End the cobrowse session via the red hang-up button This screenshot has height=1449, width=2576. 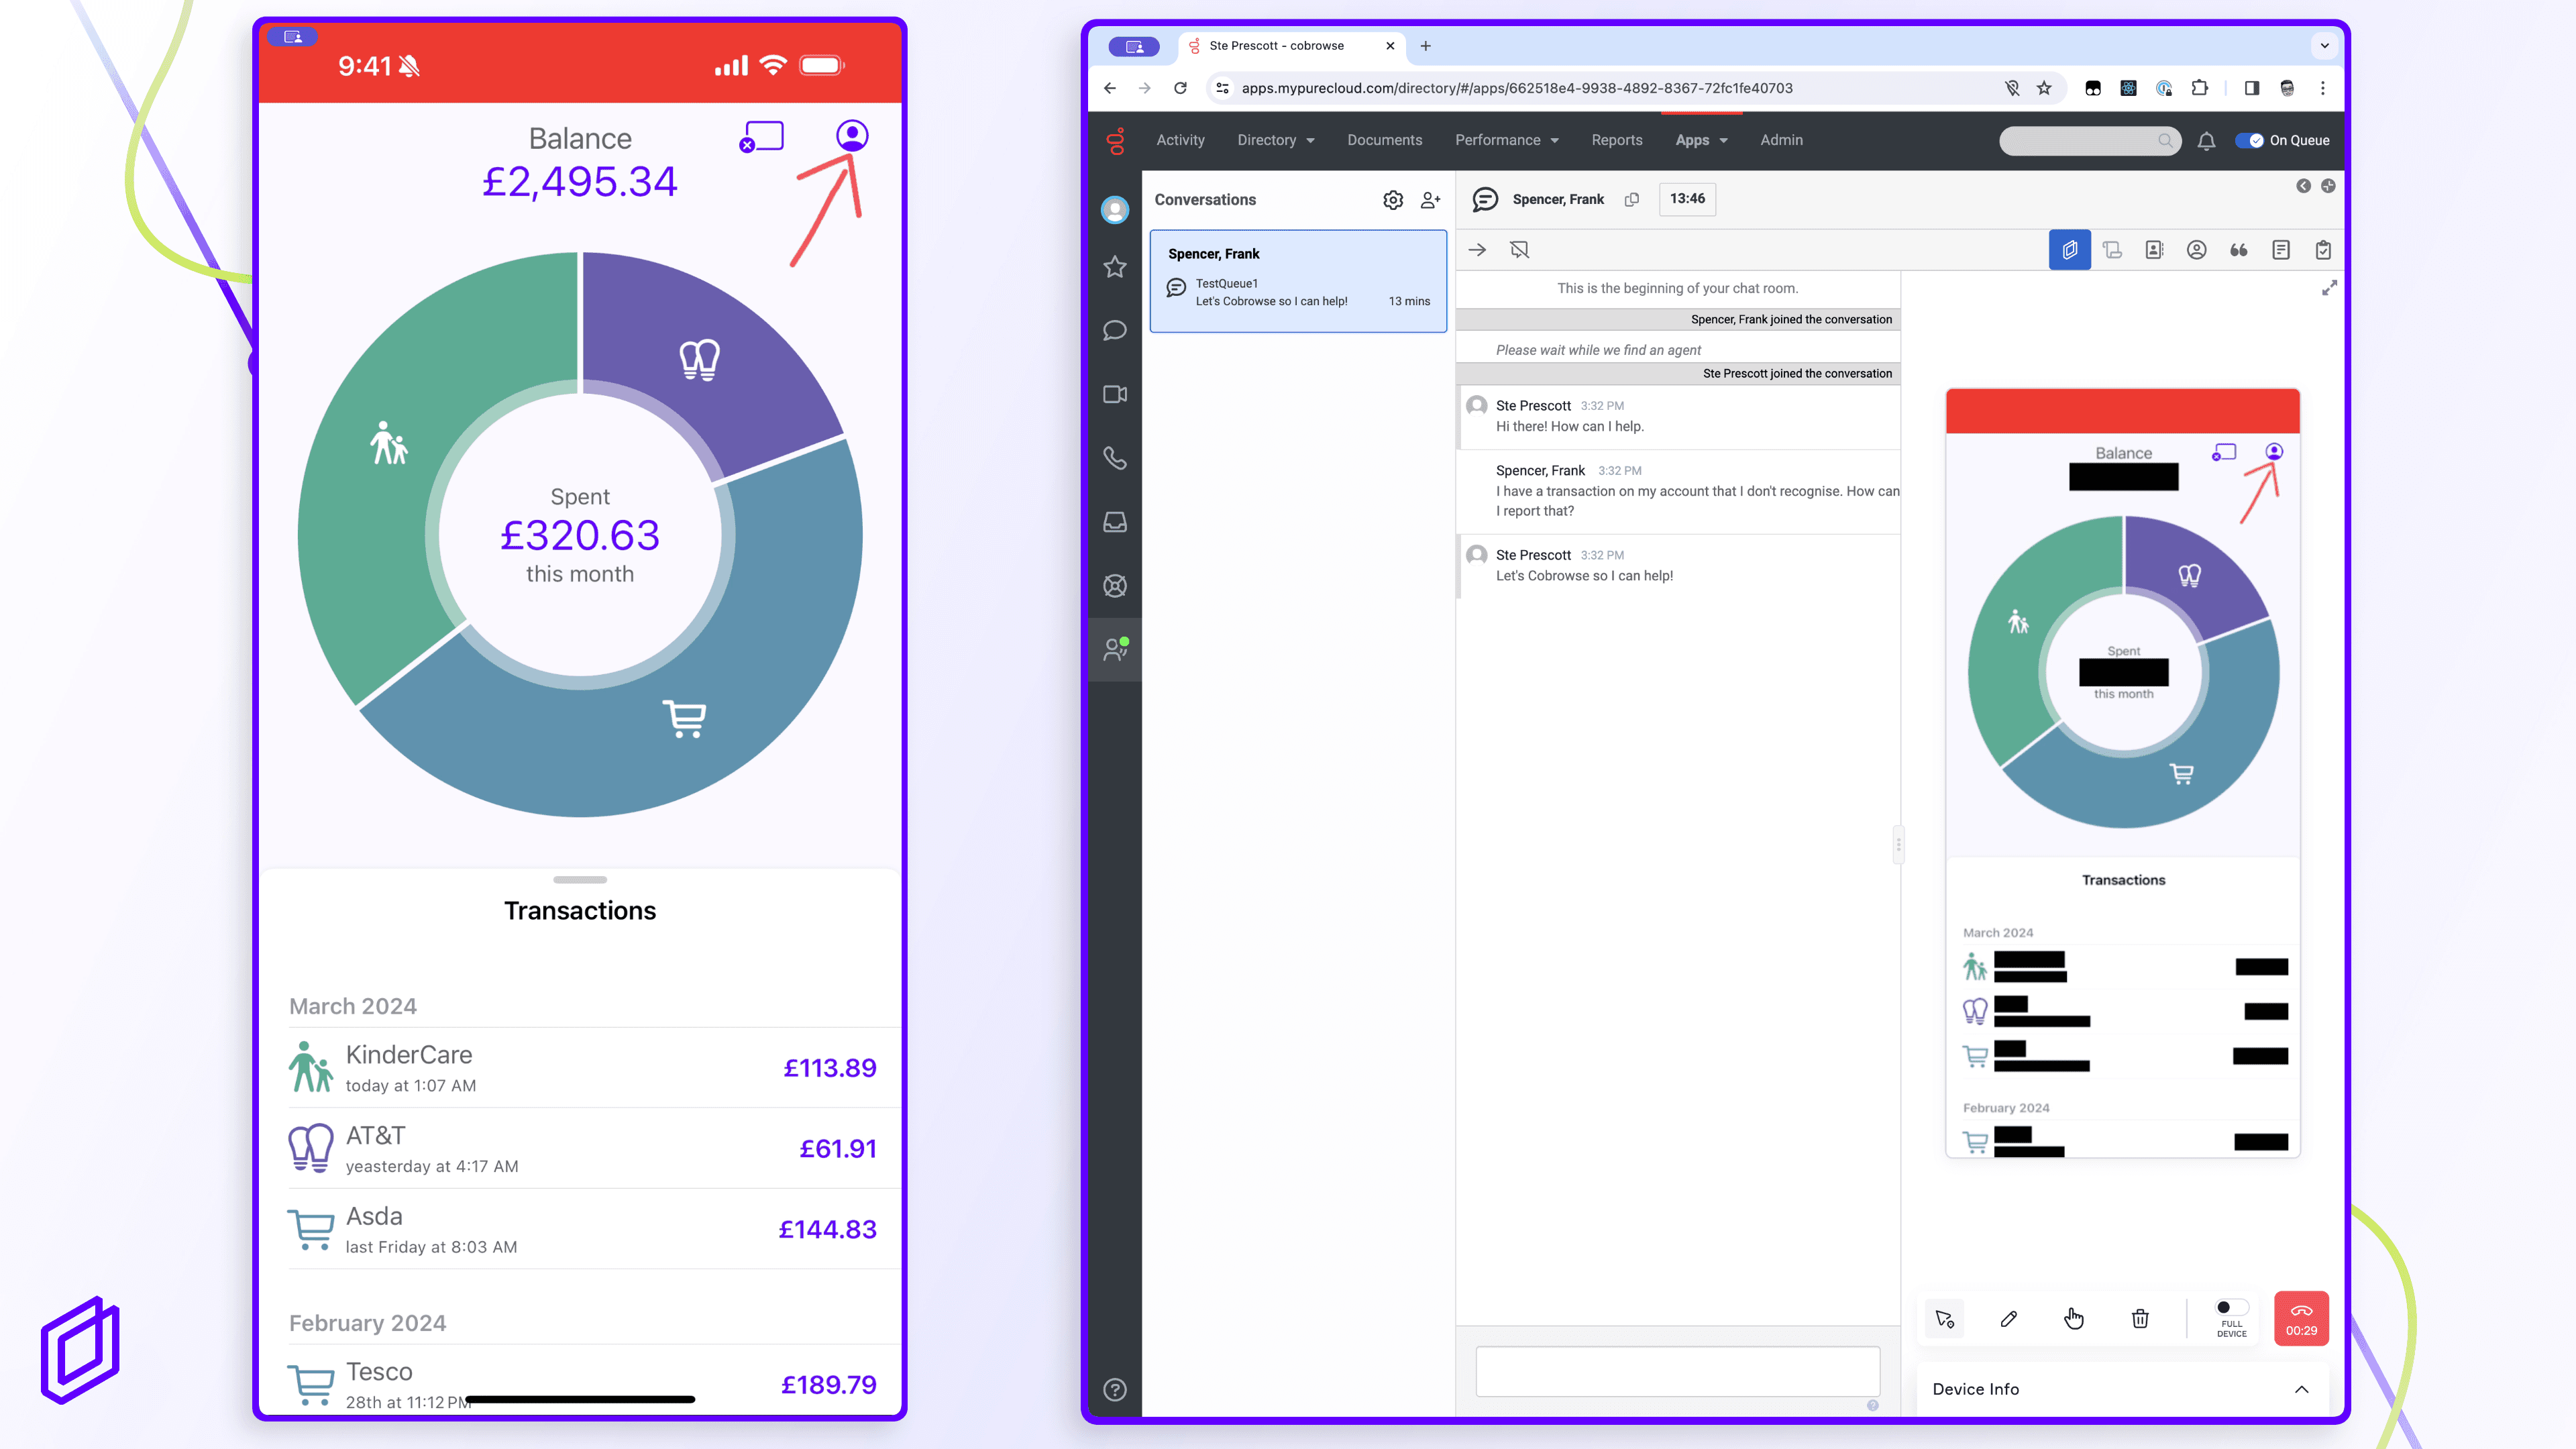pyautogui.click(x=2301, y=1318)
